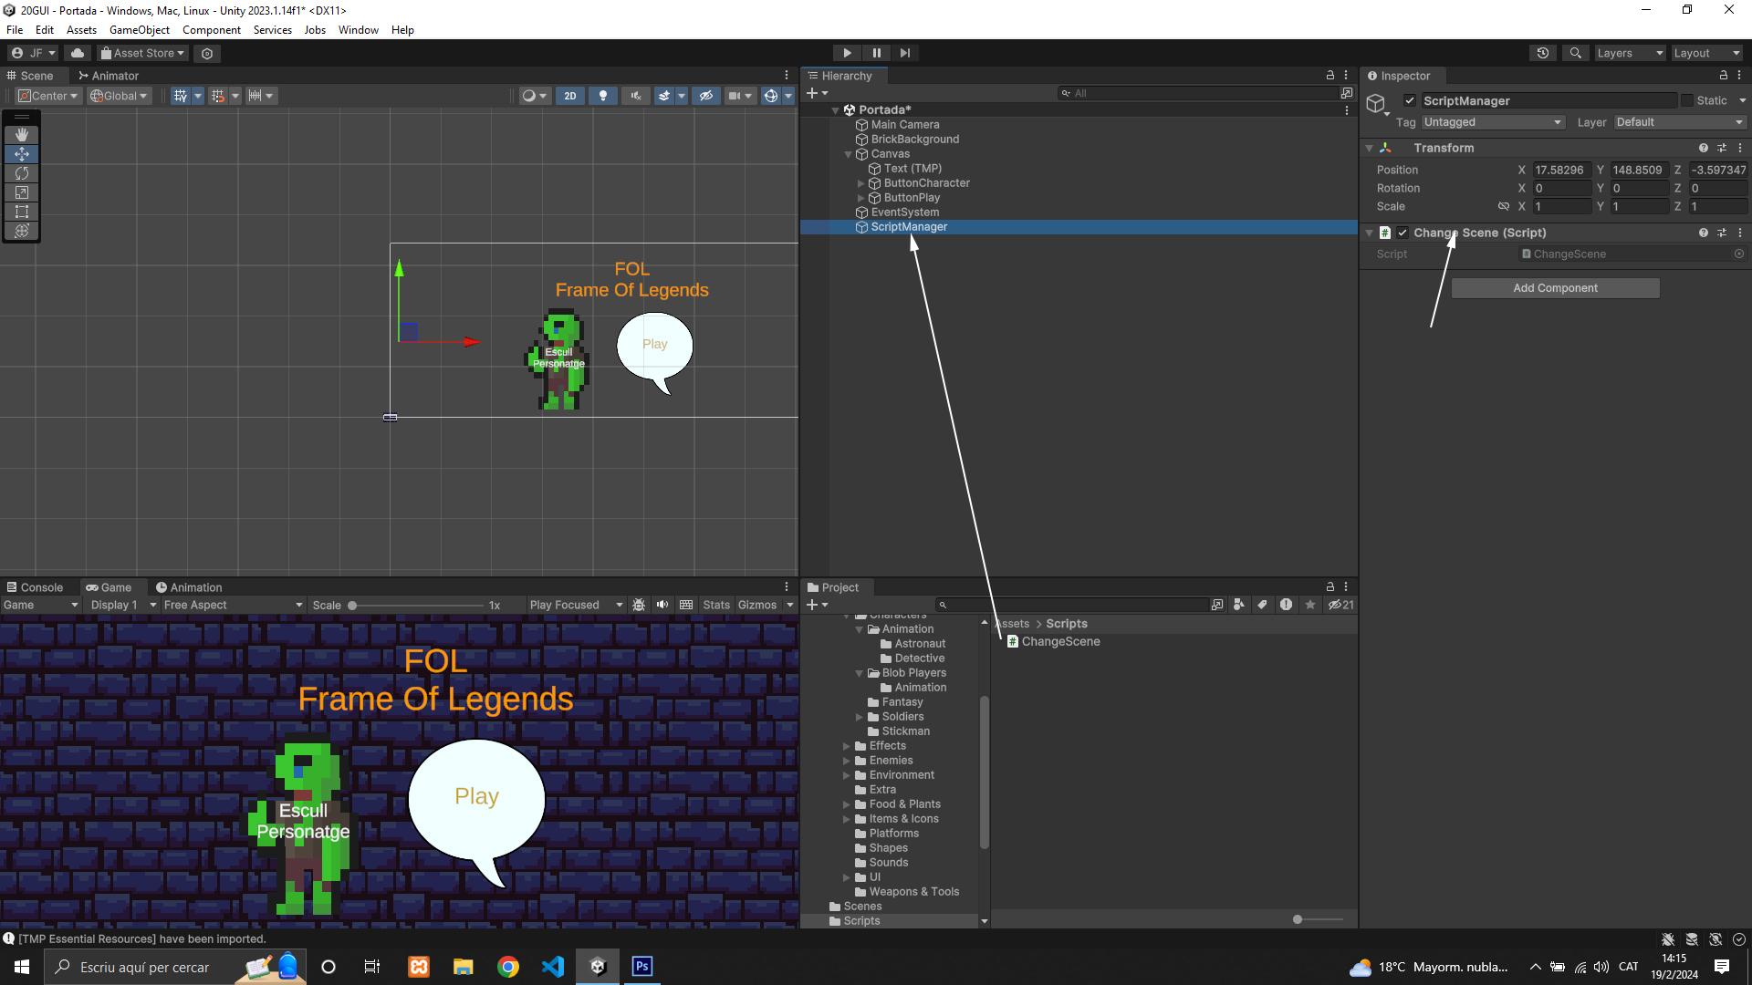The image size is (1752, 985).
Task: Toggle scene lighting bulb icon
Action: click(x=602, y=96)
